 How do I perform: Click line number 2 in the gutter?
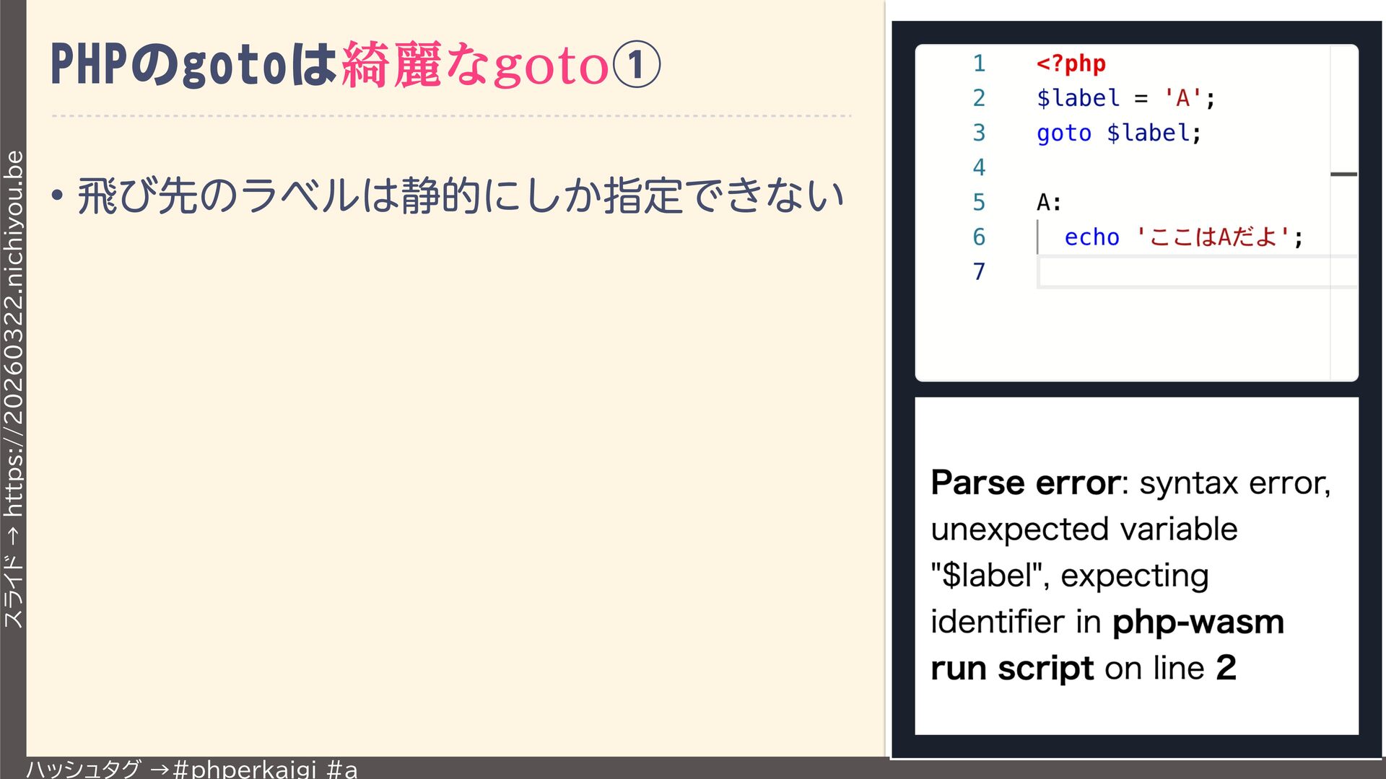[979, 98]
